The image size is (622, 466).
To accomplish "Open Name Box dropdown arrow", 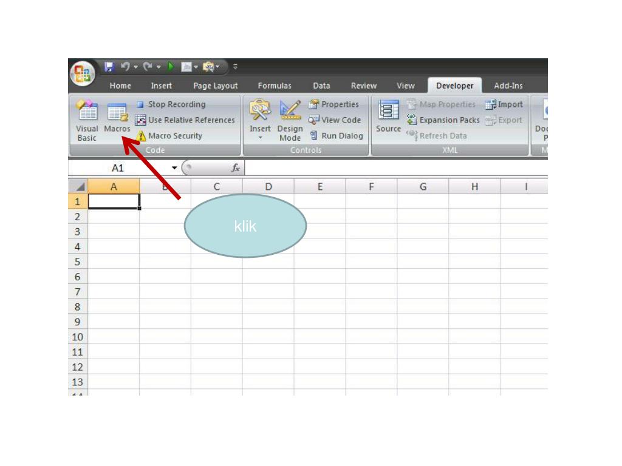I will click(174, 168).
